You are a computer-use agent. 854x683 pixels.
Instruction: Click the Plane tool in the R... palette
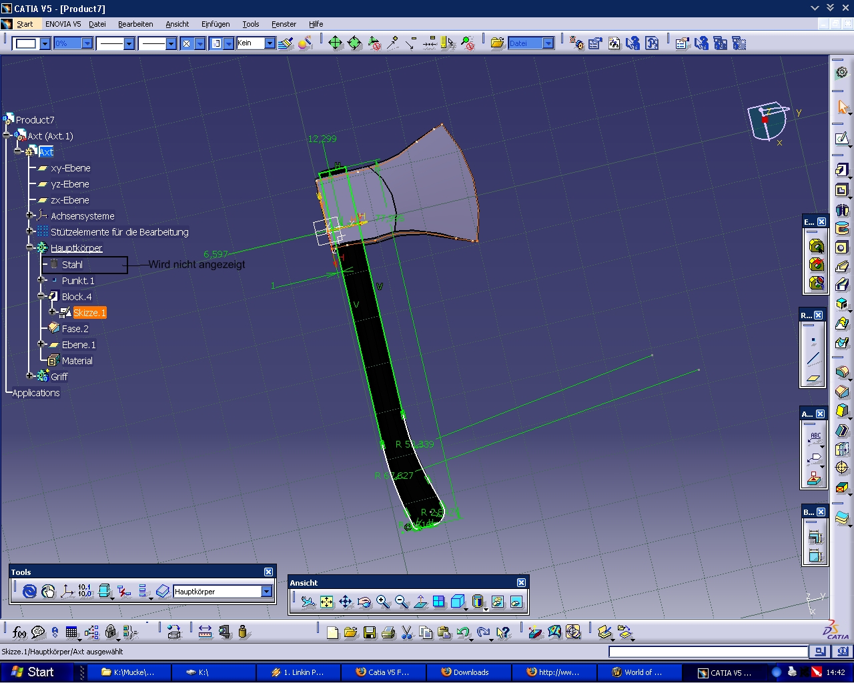click(x=813, y=378)
